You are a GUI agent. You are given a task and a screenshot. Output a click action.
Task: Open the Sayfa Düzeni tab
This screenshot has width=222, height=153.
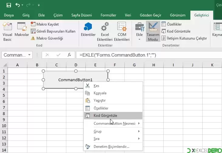(x=82, y=15)
